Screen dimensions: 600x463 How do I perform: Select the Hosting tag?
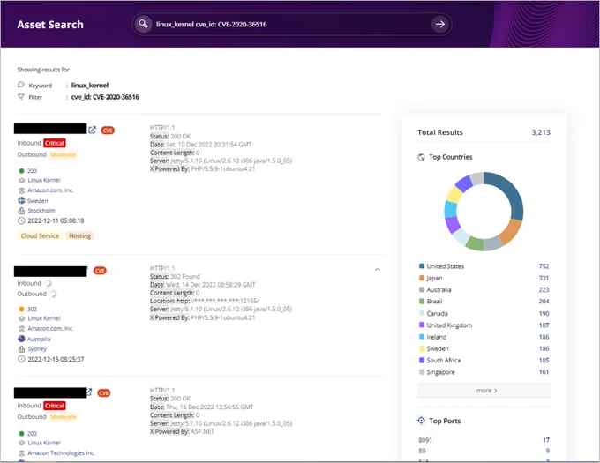click(79, 235)
